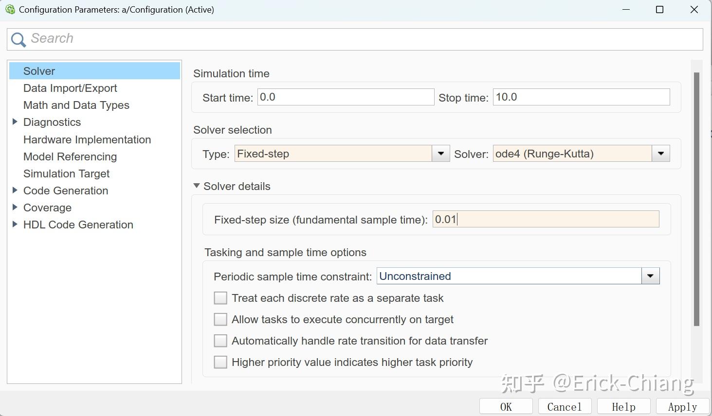Click the OK button

tap(506, 406)
